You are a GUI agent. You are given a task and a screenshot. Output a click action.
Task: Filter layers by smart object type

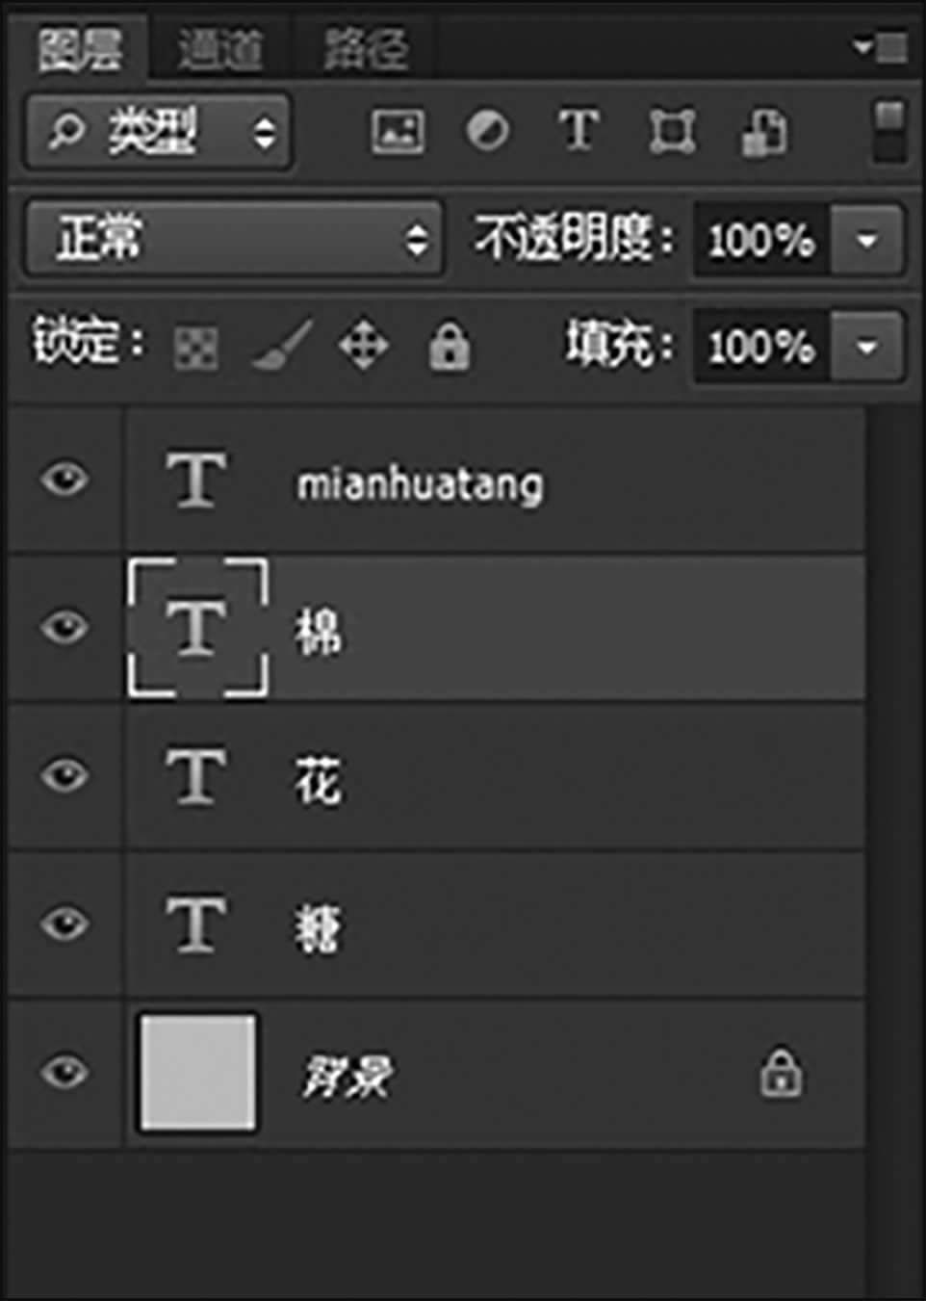pos(763,131)
